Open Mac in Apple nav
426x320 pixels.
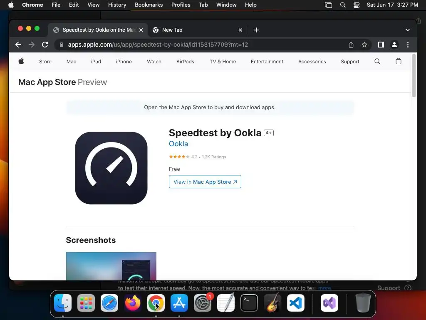pos(71,62)
